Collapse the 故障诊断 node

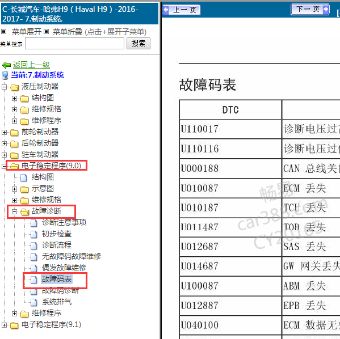[14, 211]
